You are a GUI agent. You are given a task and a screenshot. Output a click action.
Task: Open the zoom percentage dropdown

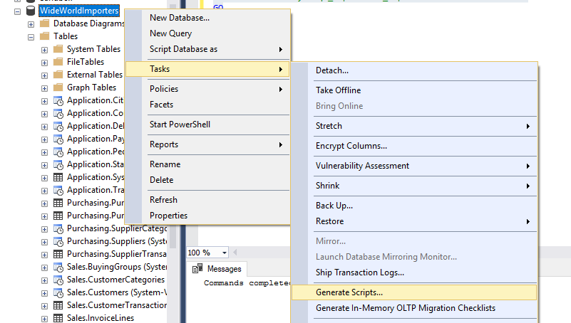pos(225,253)
